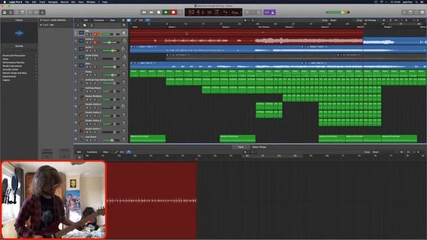Toggle the purple Metronome click button
The width and height of the screenshot is (427, 240).
coord(273,12)
